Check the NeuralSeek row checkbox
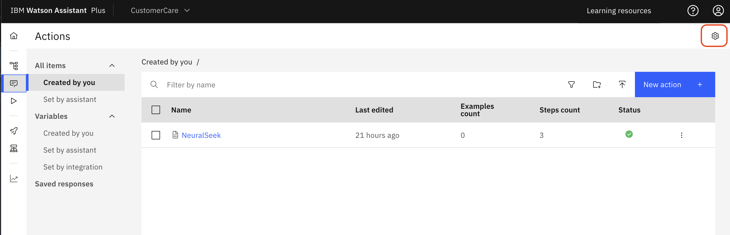Screen dimensions: 730x235 (156, 135)
